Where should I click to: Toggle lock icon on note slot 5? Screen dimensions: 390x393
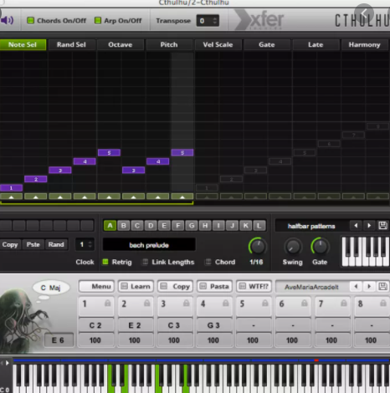point(265,304)
